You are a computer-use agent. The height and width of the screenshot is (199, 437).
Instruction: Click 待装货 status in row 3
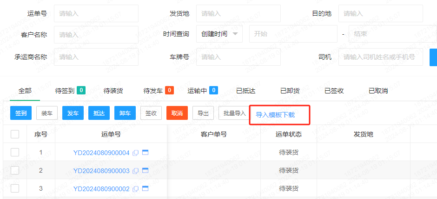(288, 188)
